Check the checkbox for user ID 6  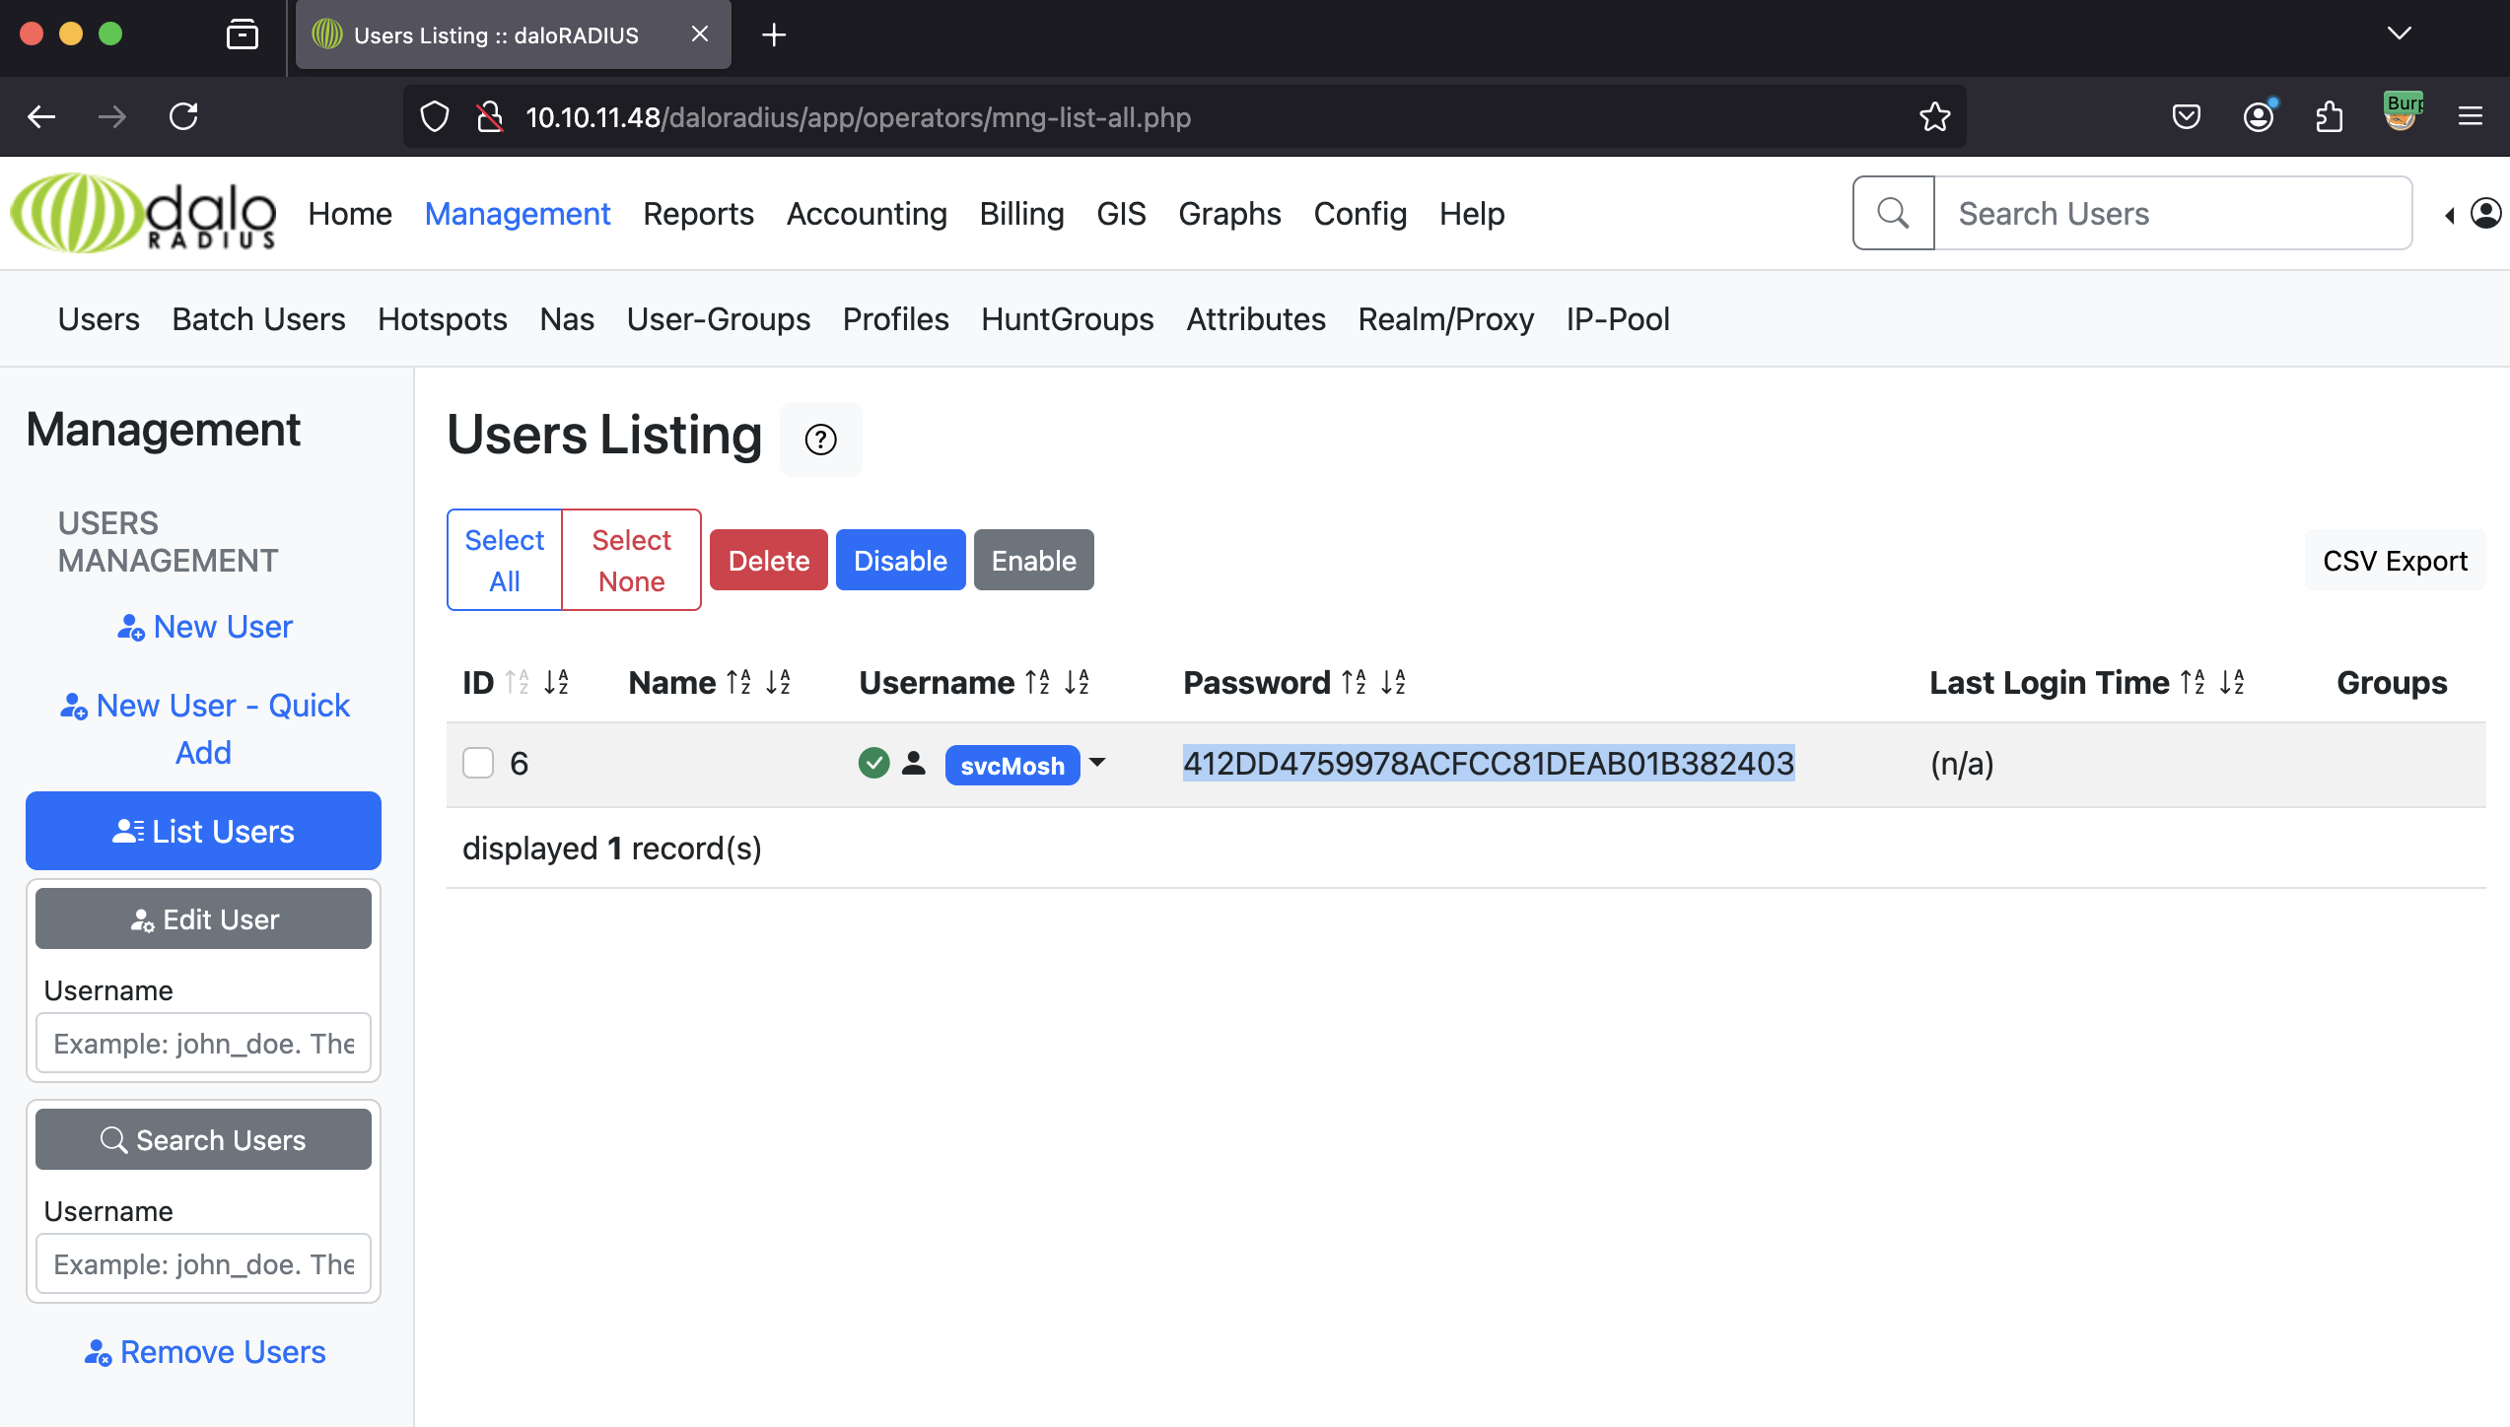coord(478,764)
